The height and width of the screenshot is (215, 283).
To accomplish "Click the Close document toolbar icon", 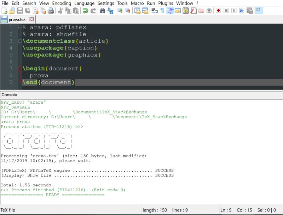I will (35, 11).
